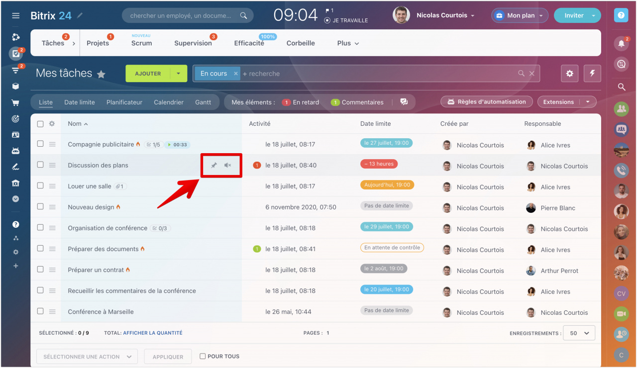Click the Afficher la quantité link

tap(152, 333)
